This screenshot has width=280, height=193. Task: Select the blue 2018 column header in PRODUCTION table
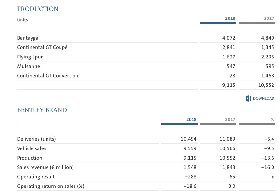230,19
